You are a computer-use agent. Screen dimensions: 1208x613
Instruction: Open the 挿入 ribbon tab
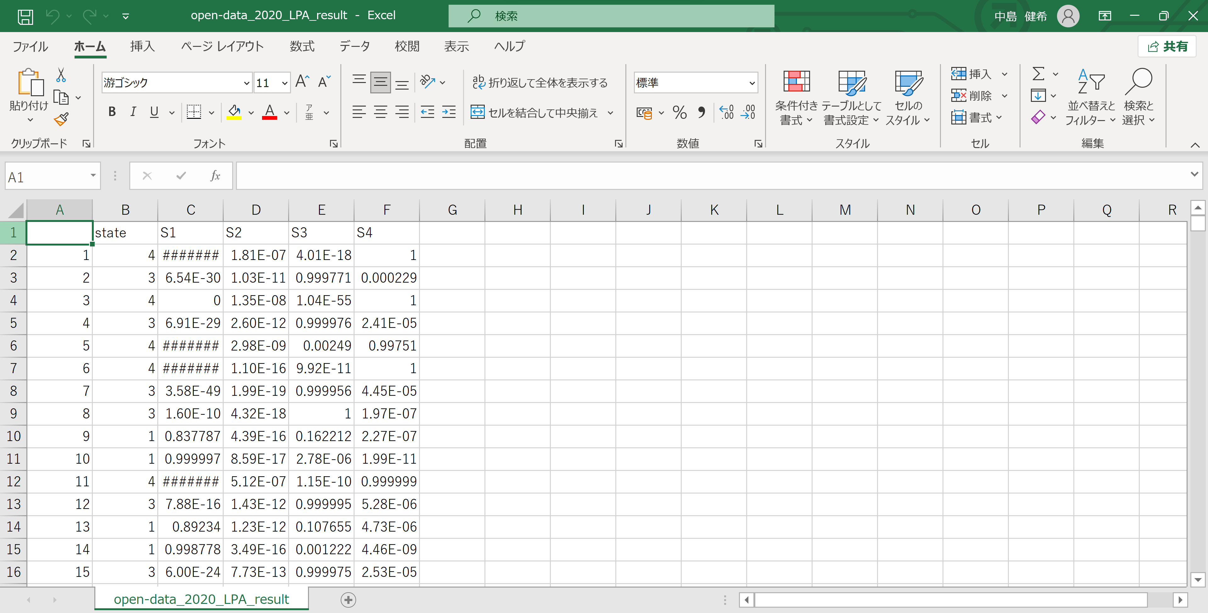pos(142,46)
